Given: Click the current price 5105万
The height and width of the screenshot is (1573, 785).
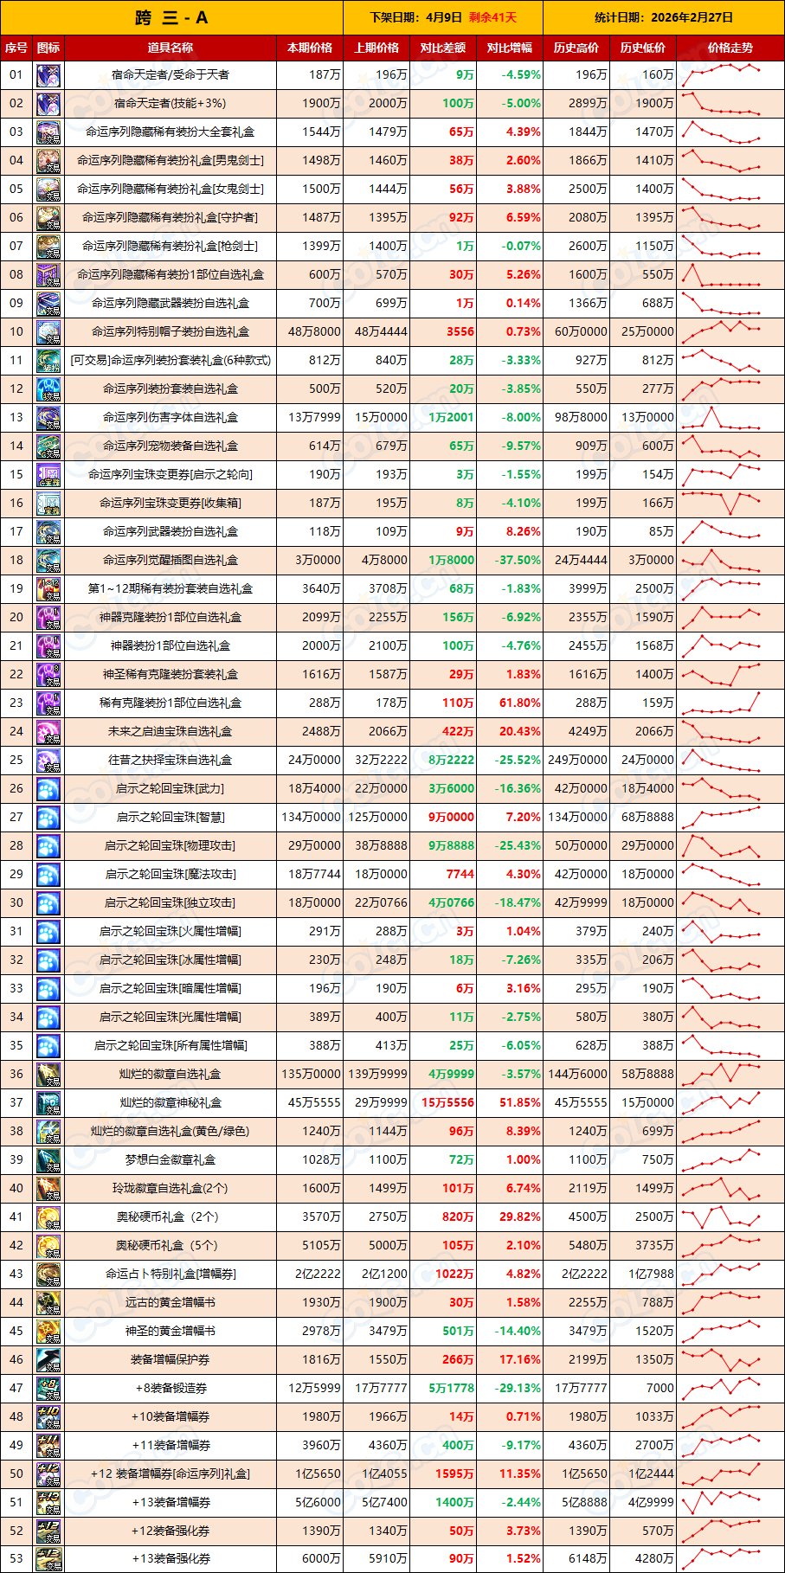Looking at the screenshot, I should tap(321, 1246).
